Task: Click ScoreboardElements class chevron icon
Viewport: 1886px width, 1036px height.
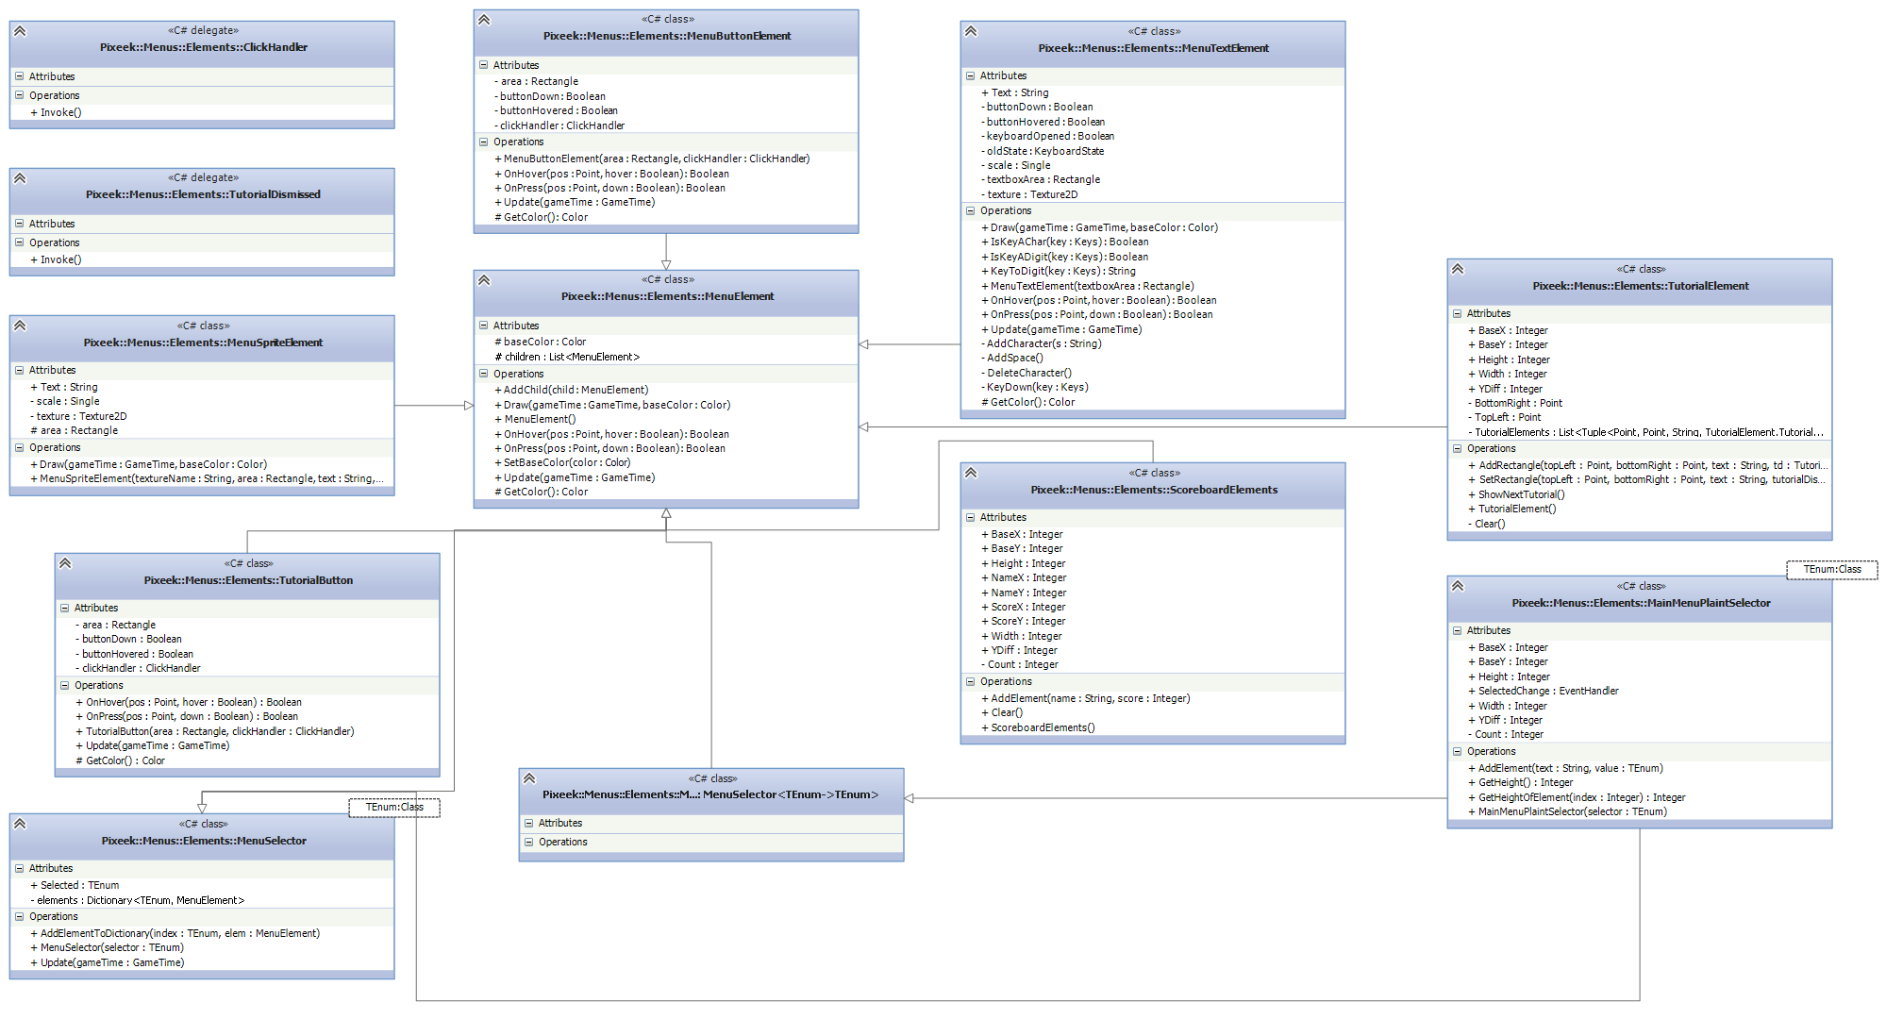Action: pos(971,473)
